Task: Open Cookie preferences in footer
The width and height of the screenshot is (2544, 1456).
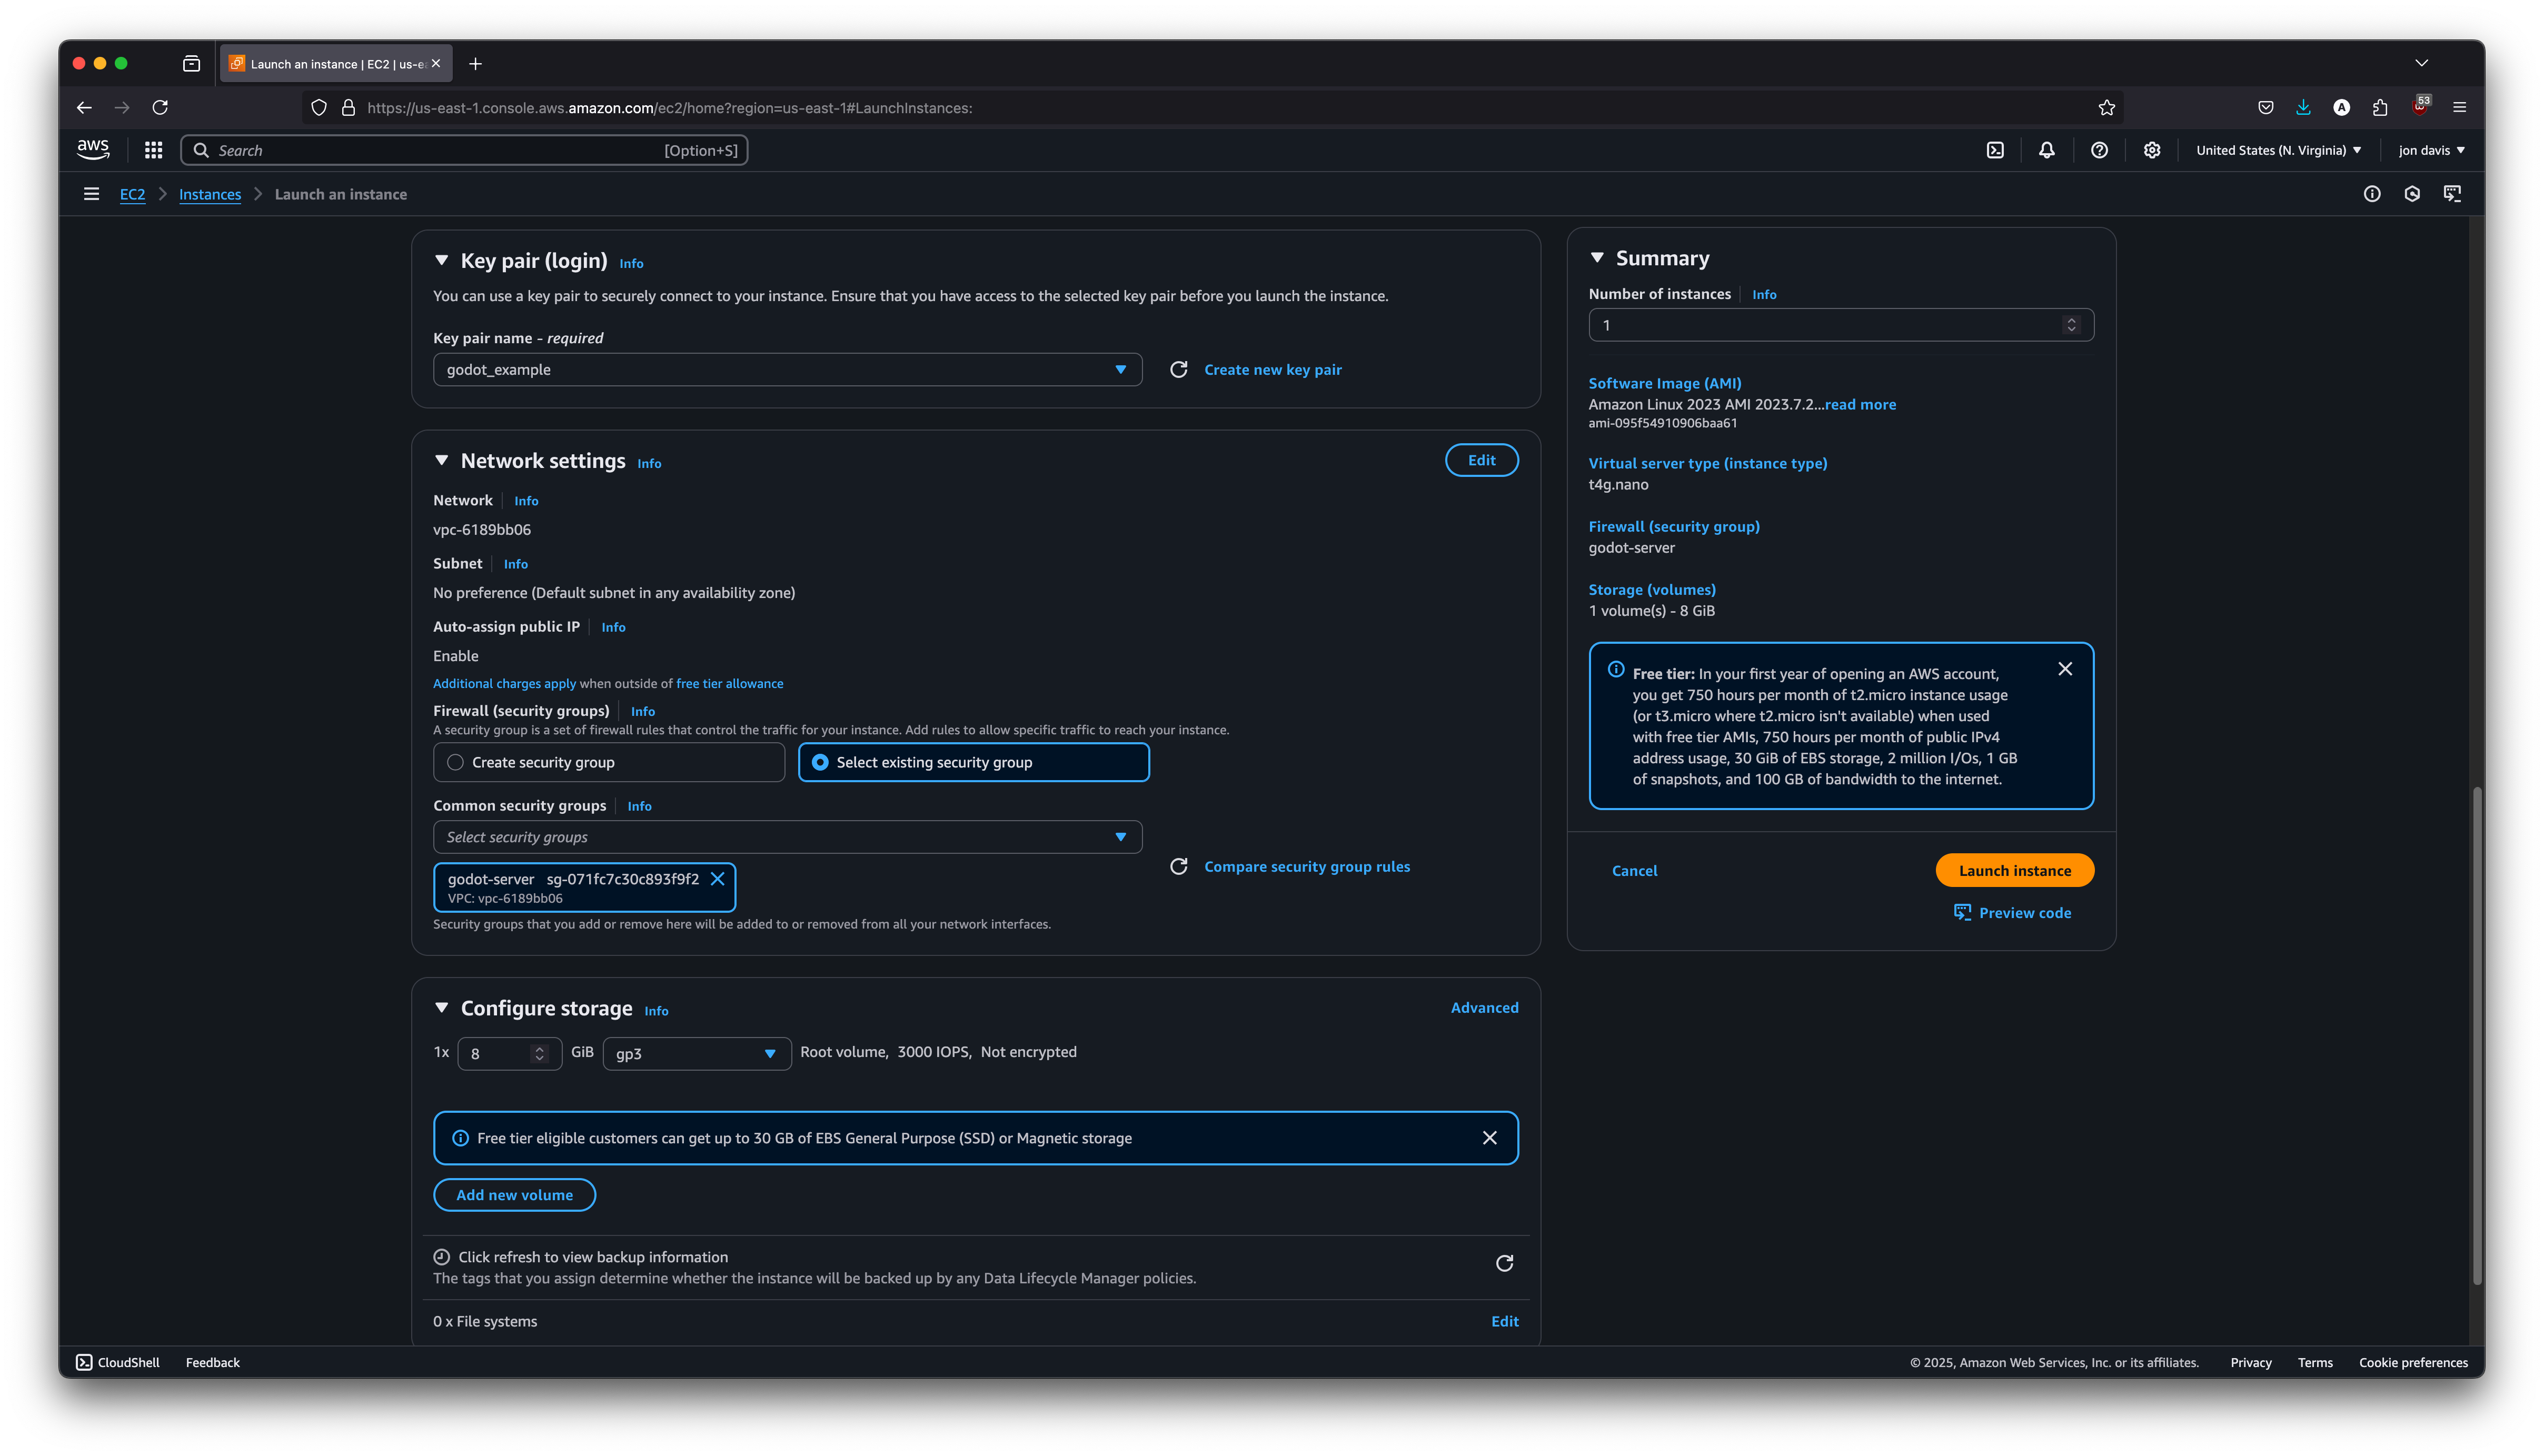Action: tap(2413, 1362)
